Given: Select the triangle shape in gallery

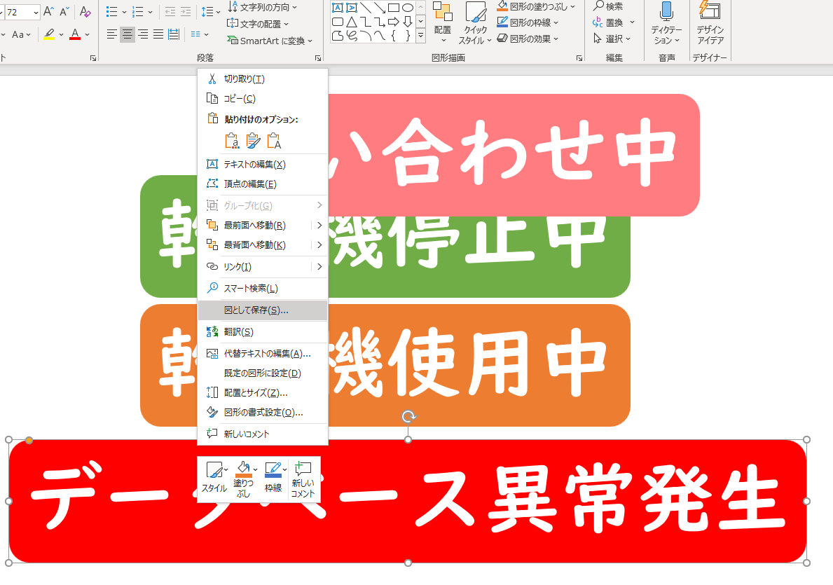Looking at the screenshot, I should pyautogui.click(x=351, y=22).
